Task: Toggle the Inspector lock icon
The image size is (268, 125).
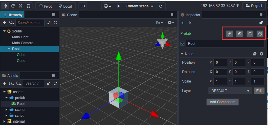Action: 261,22
